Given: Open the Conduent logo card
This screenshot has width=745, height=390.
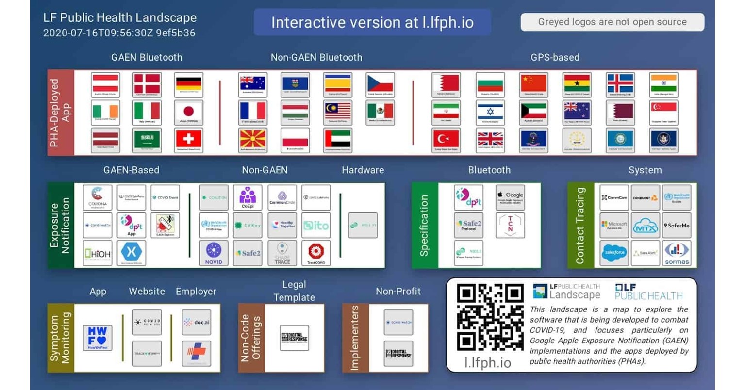Looking at the screenshot, I should (x=646, y=197).
